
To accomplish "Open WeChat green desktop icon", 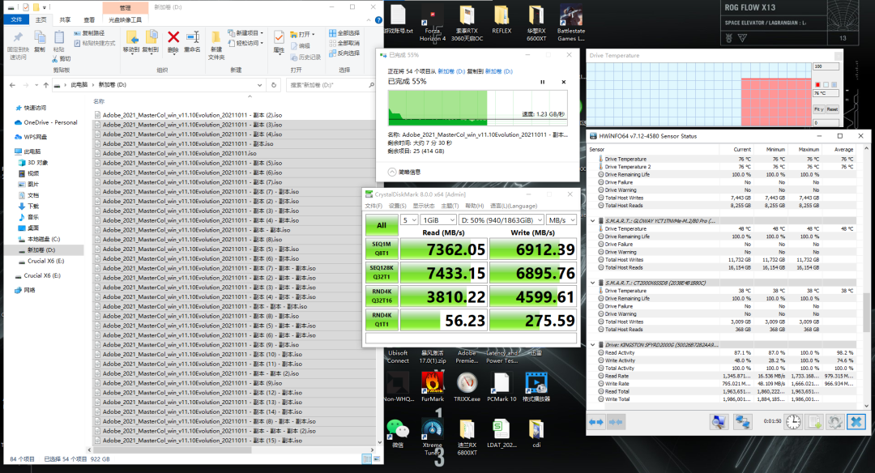I will pos(398,433).
